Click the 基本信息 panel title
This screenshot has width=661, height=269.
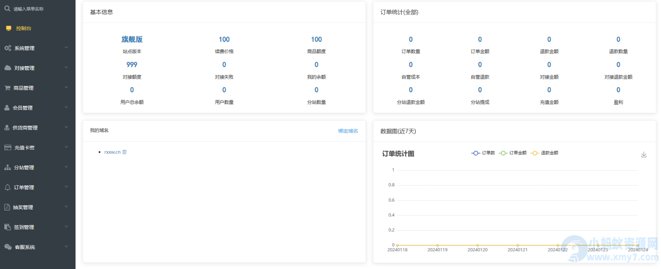101,12
